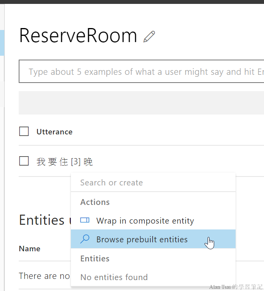Click the 要 word in the utterance
The width and height of the screenshot is (264, 291).
click(x=53, y=162)
